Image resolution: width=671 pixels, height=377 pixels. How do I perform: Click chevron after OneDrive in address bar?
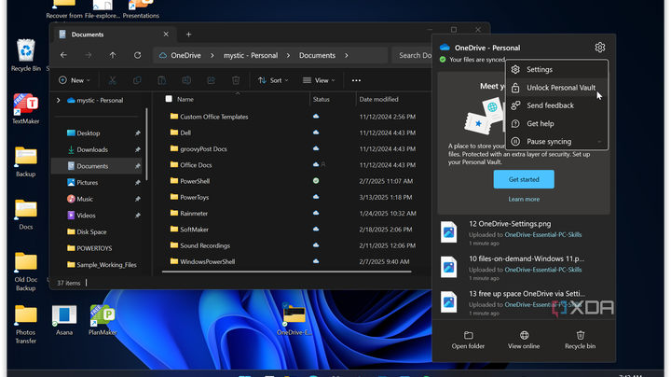pyautogui.click(x=212, y=55)
